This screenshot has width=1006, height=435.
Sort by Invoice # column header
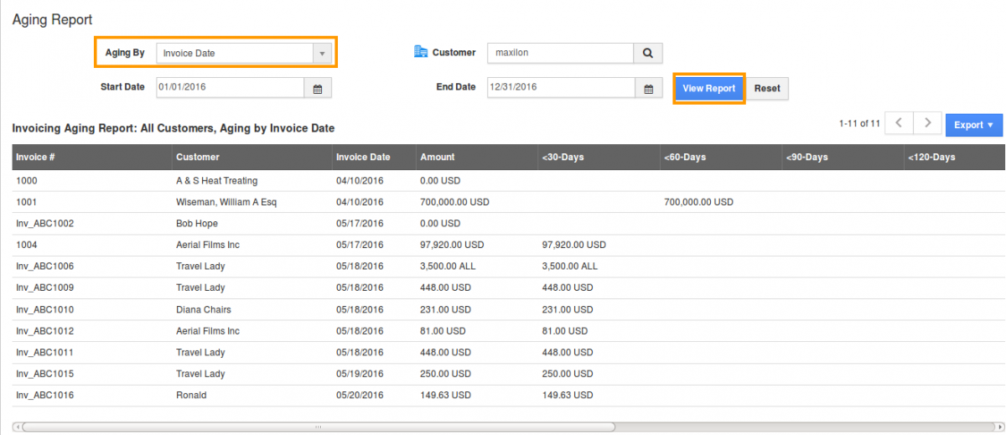[x=35, y=157]
